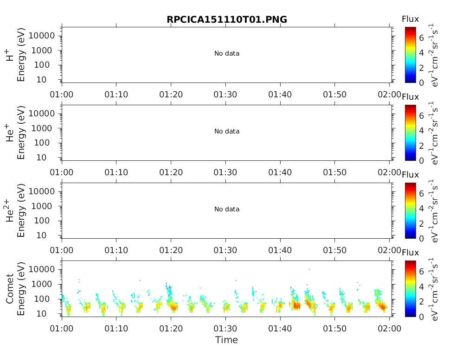Click the plot title RPCICA151110T01.PNG
Image resolution: width=475 pixels, height=356 pixels.
(227, 19)
